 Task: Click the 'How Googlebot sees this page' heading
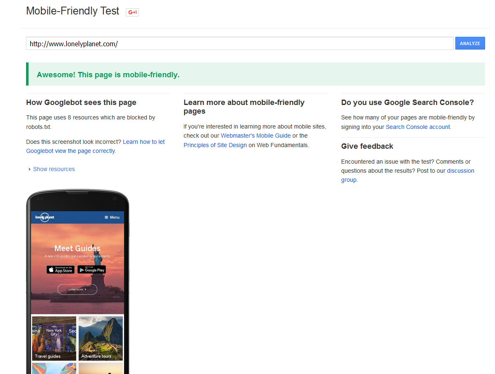coord(81,102)
